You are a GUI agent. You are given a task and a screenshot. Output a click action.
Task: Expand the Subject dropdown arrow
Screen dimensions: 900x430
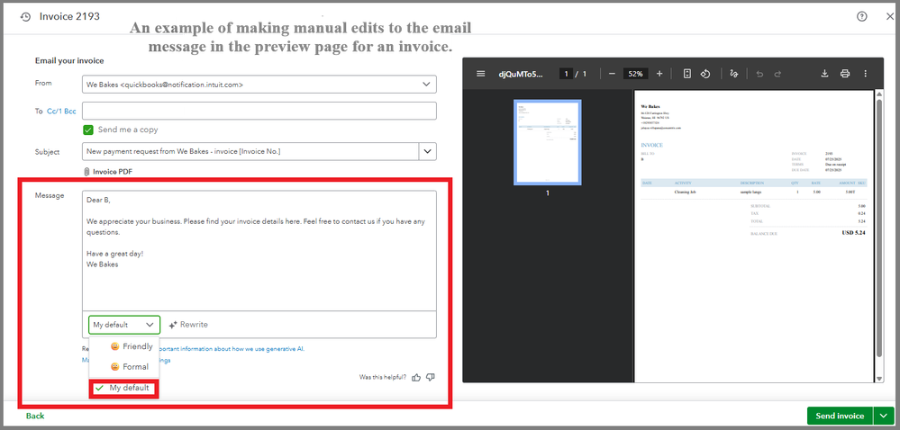click(x=427, y=151)
